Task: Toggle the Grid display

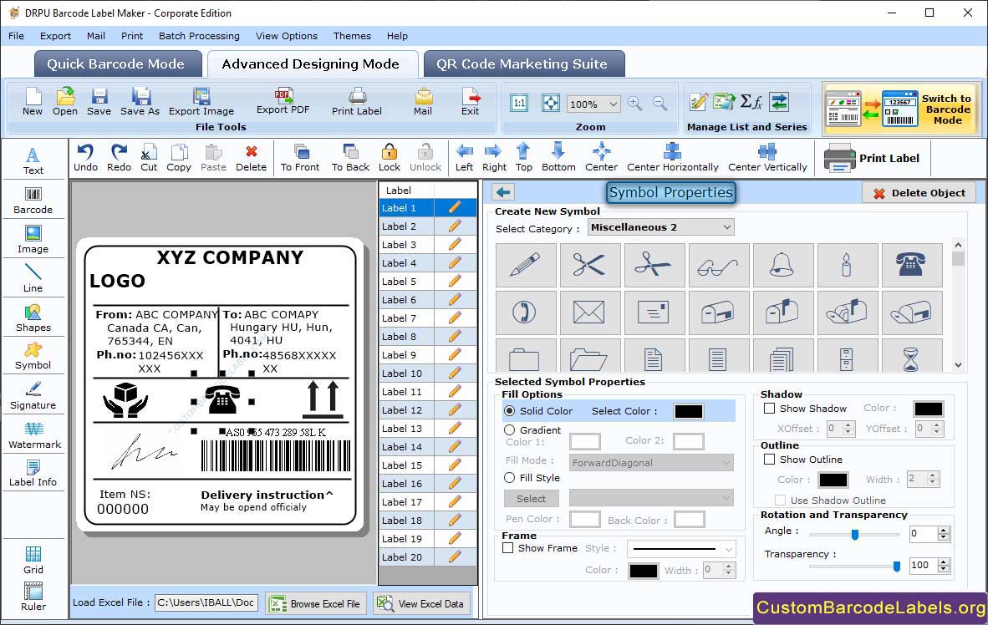Action: pyautogui.click(x=33, y=560)
